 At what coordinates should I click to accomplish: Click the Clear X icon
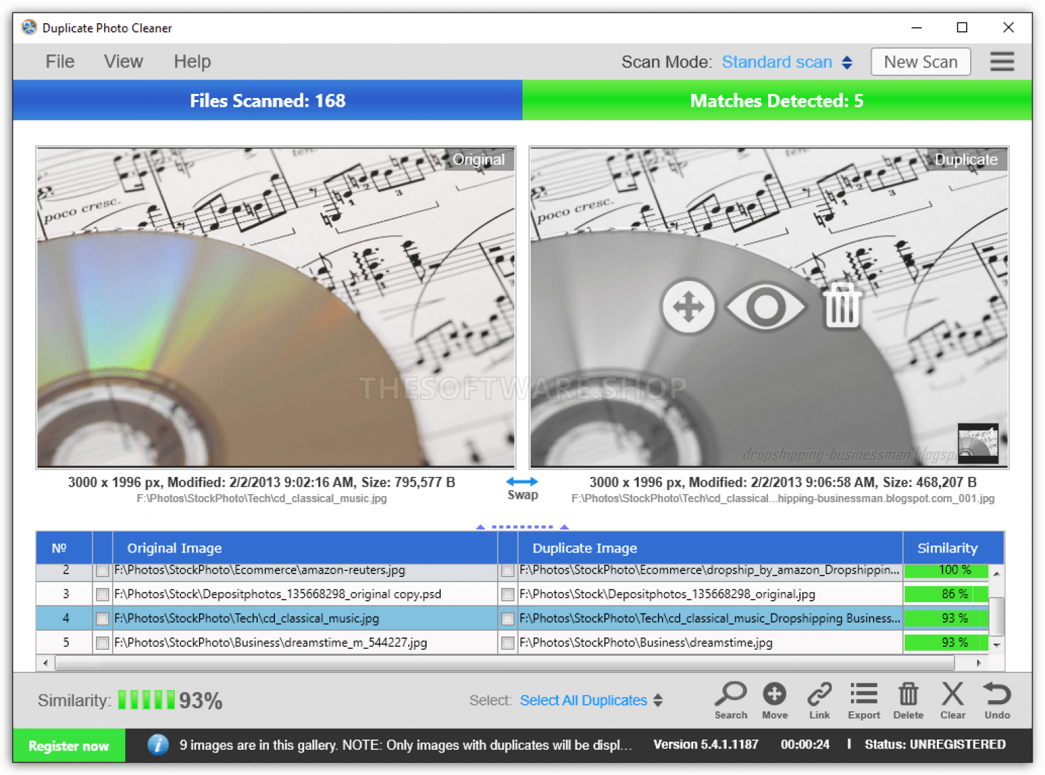[x=952, y=695]
